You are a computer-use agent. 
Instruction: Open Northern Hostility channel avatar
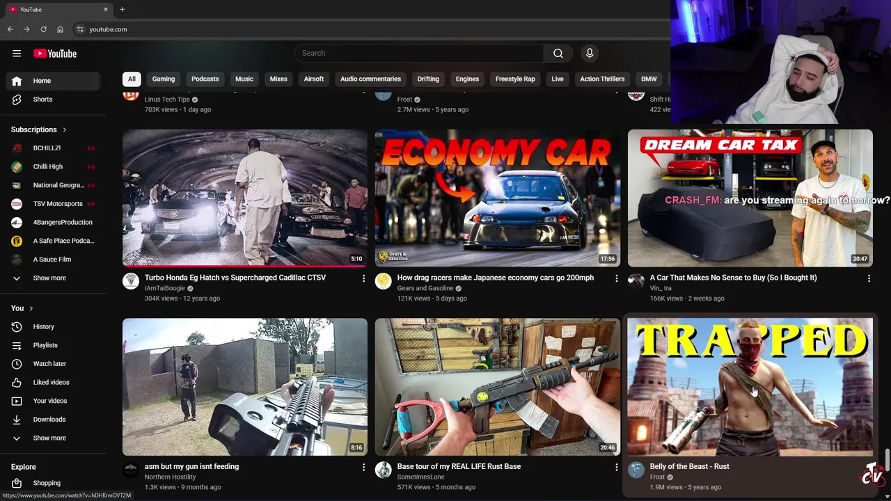[x=131, y=470]
